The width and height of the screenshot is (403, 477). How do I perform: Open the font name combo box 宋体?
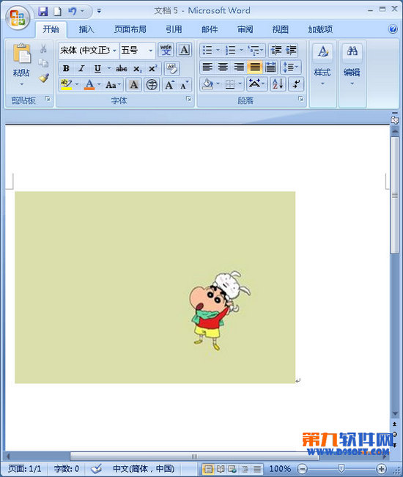pyautogui.click(x=89, y=51)
